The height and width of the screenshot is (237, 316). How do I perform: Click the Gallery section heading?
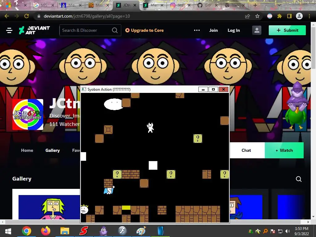point(22,179)
